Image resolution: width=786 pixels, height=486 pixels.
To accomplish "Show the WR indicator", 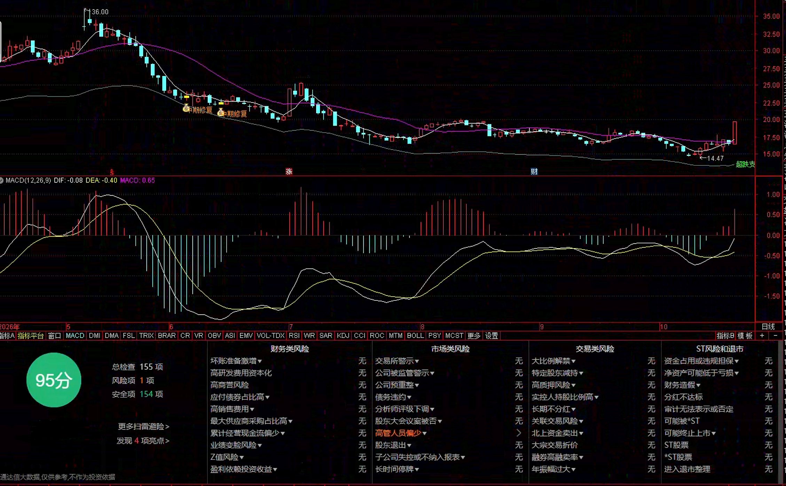I will click(x=309, y=336).
